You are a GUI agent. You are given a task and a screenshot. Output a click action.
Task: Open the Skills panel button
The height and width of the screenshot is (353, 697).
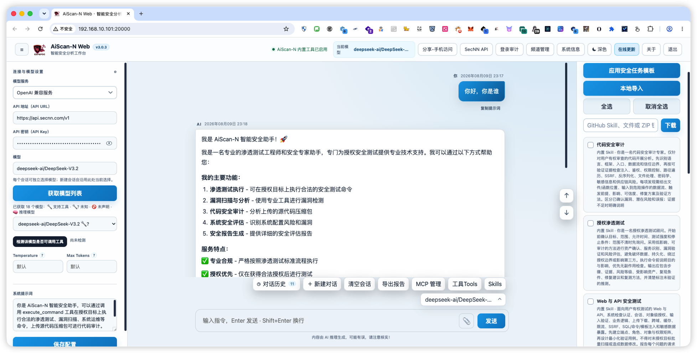495,284
